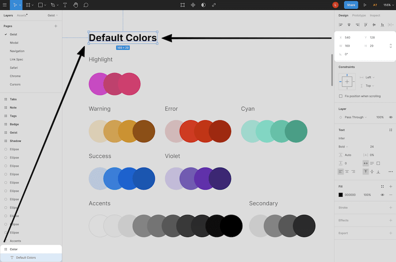Image resolution: width=396 pixels, height=262 pixels.
Task: Toggle the layer visibility eye icon
Action: tap(390, 117)
